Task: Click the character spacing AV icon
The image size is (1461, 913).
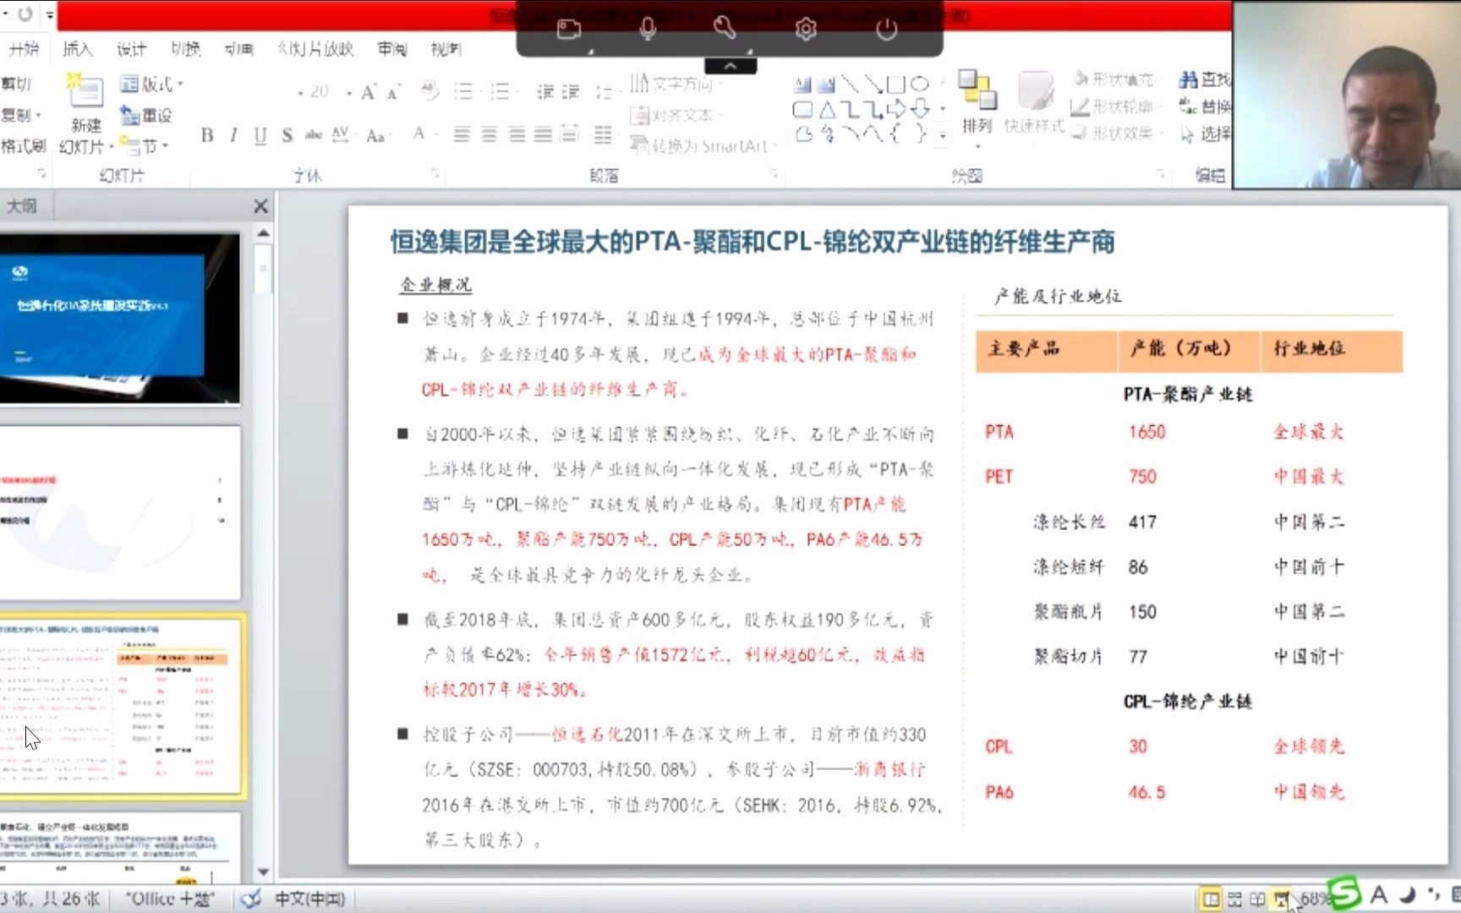Action: pos(341,135)
